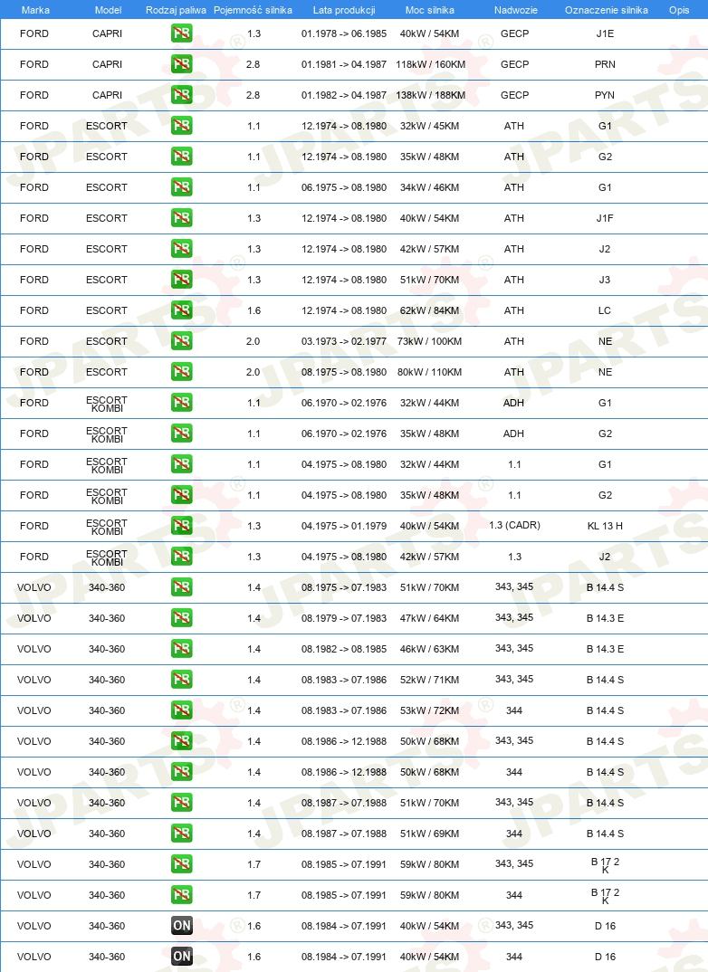Click the Oznaczenie silnika column header
This screenshot has width=708, height=972.
(607, 10)
